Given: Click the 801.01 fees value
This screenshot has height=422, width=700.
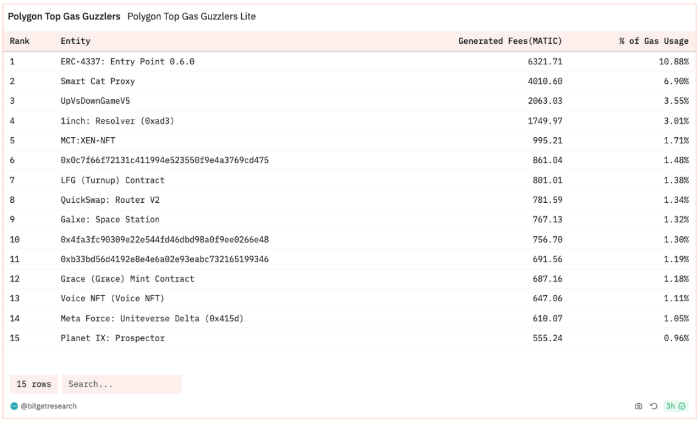Looking at the screenshot, I should coord(547,180).
